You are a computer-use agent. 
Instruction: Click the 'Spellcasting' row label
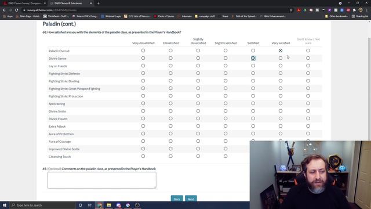[x=57, y=104]
